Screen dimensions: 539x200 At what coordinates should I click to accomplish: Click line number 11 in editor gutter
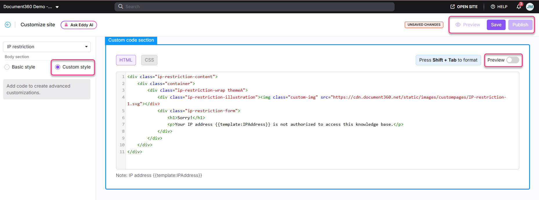[x=122, y=152]
